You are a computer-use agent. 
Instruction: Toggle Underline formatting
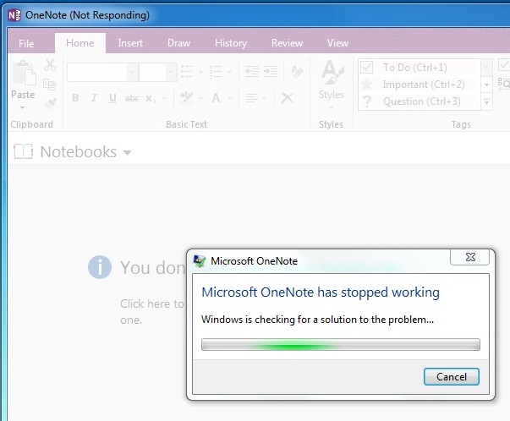click(112, 98)
